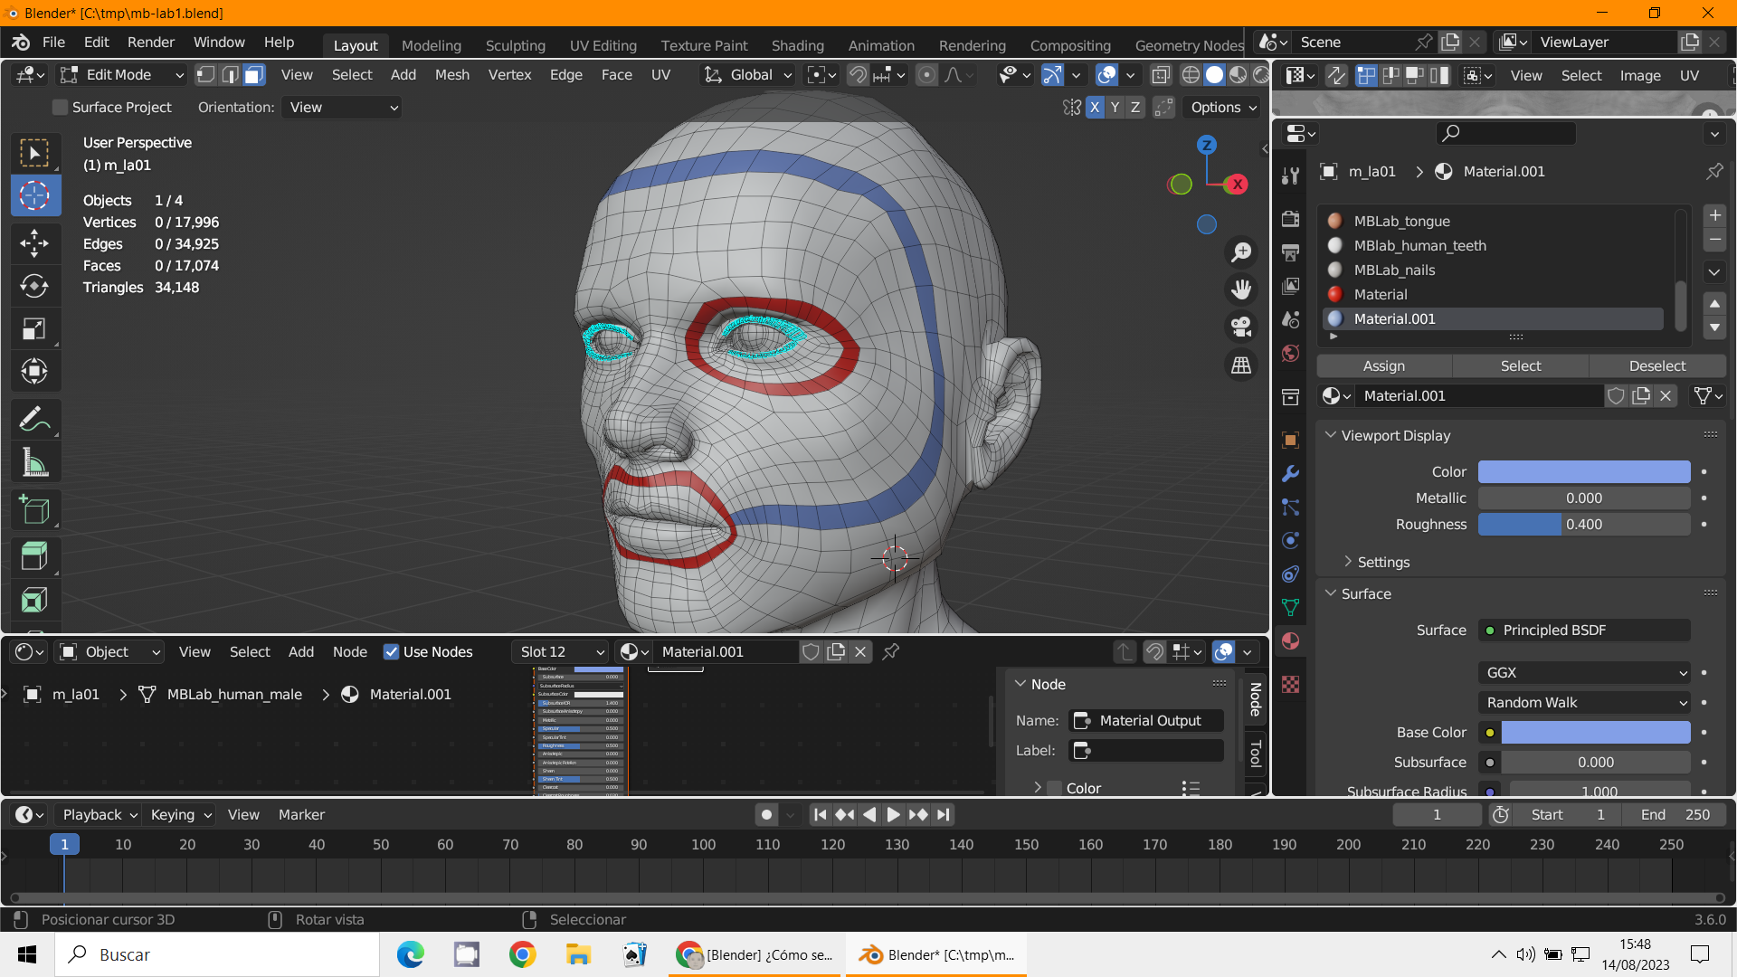Expand the Settings panel section
1737x977 pixels.
(x=1383, y=562)
